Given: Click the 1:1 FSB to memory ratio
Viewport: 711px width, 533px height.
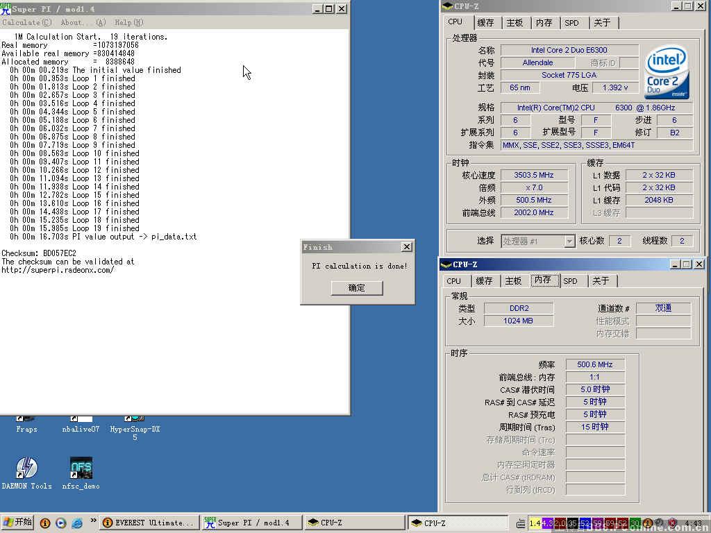Looking at the screenshot, I should point(595,377).
